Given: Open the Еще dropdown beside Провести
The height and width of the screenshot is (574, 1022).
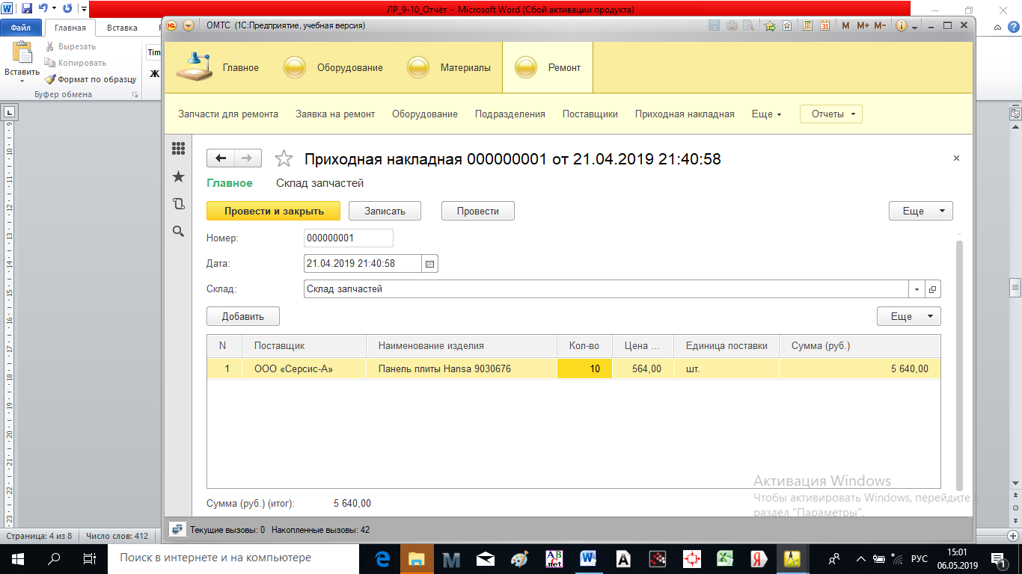Looking at the screenshot, I should 920,212.
